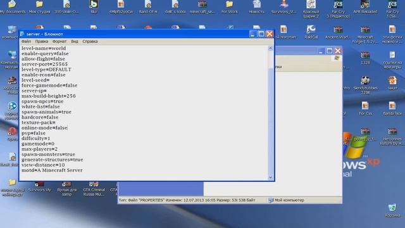
Task: Click the Notepad vertical scrollbar track
Action: (x=270, y=113)
